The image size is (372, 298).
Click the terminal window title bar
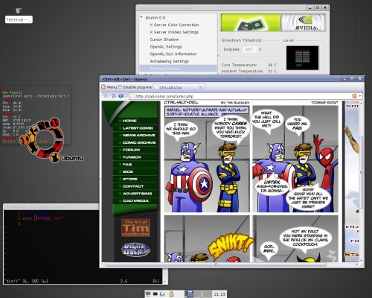[x=51, y=207]
